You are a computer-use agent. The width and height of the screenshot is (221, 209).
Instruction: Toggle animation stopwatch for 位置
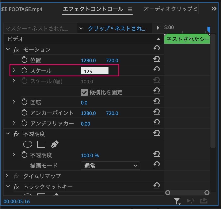click(x=24, y=60)
